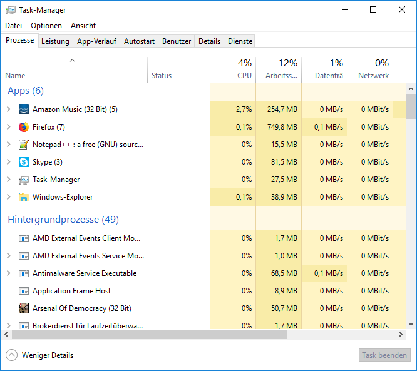
Task: Sort processes by Arbeitsspeicher column
Action: click(x=279, y=69)
